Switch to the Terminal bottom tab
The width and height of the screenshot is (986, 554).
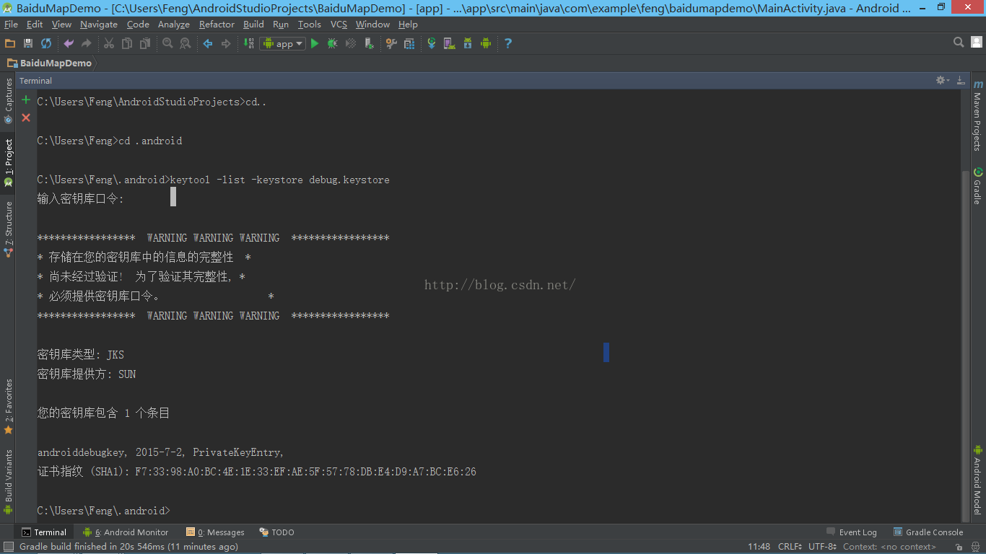pos(44,532)
